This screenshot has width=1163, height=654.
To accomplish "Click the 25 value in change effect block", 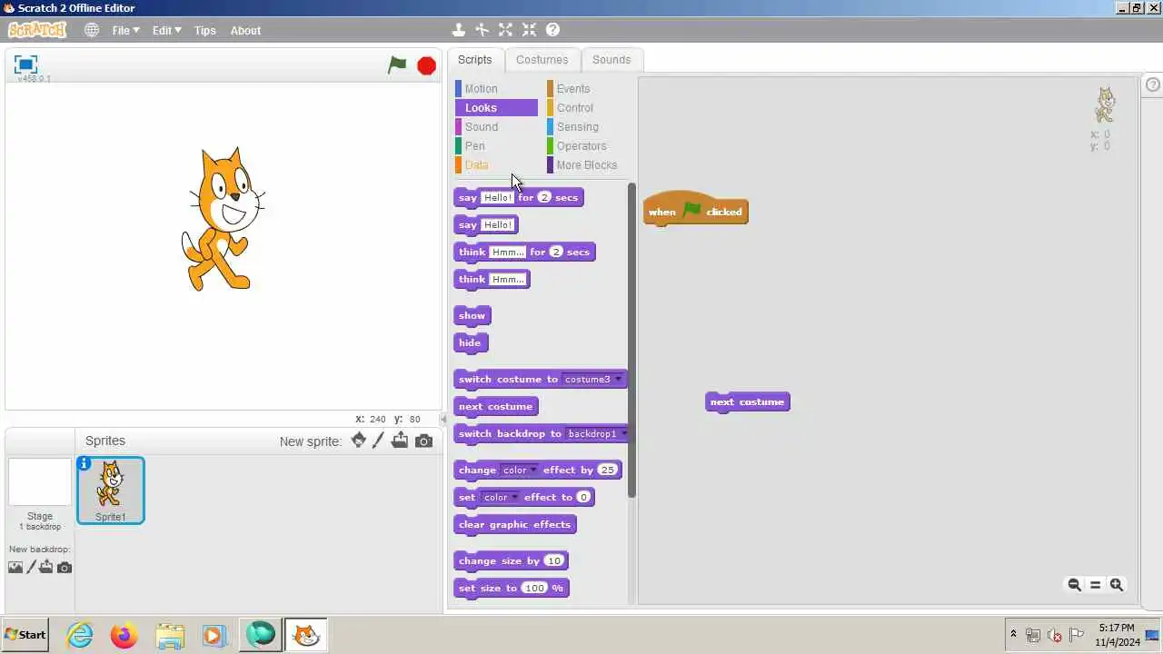I will pos(607,470).
